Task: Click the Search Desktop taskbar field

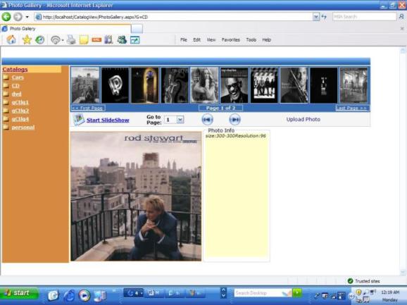Action: [263, 293]
